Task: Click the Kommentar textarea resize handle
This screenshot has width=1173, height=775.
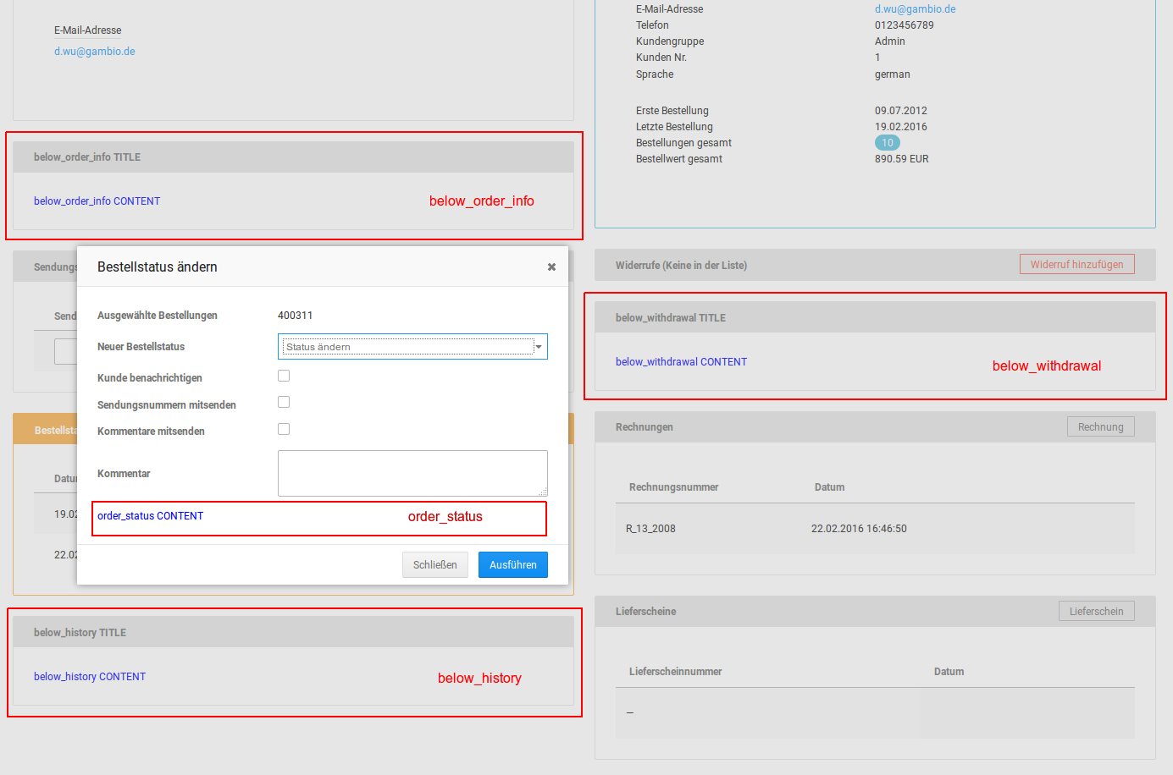Action: [543, 492]
